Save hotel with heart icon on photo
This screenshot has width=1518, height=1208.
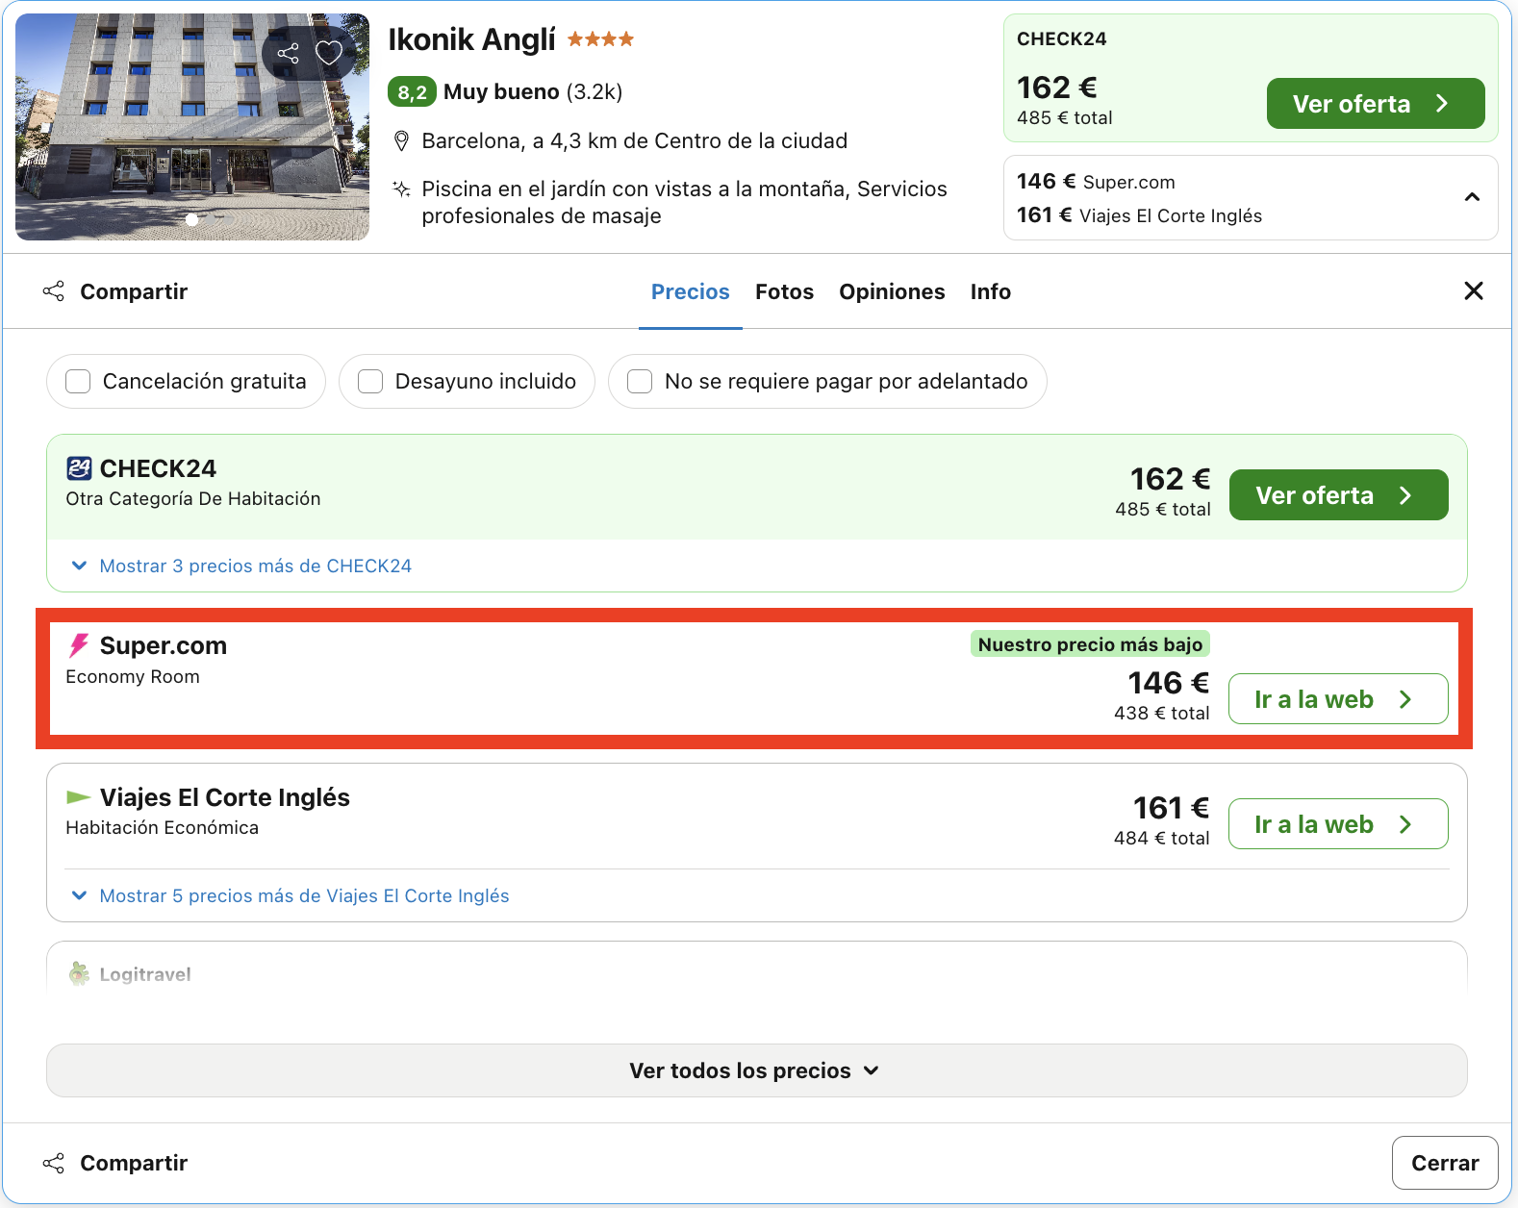click(329, 53)
